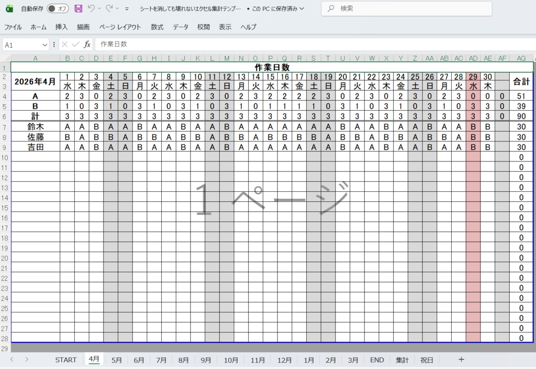Open the ファイル menu
Screen dimensions: 536x369
13,27
